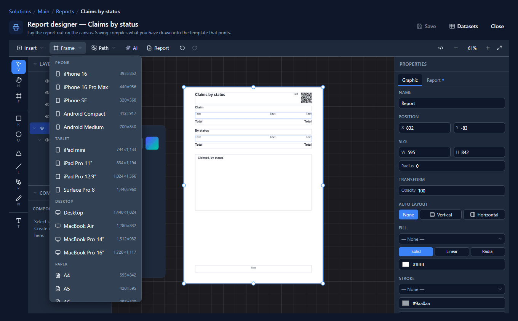The image size is (518, 321).
Task: Select the Rectangle tool (R)
Action: pyautogui.click(x=18, y=121)
